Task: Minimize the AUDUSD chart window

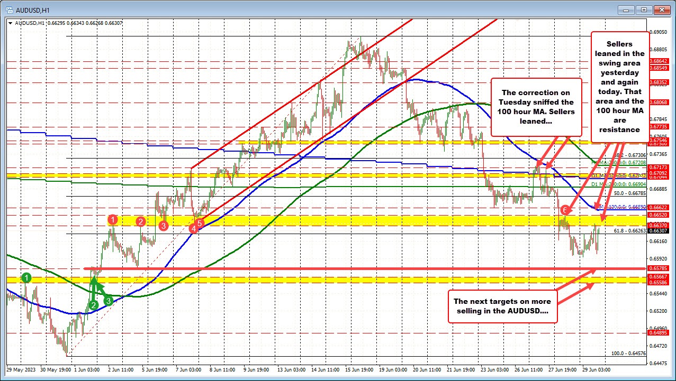Action: tap(625, 9)
